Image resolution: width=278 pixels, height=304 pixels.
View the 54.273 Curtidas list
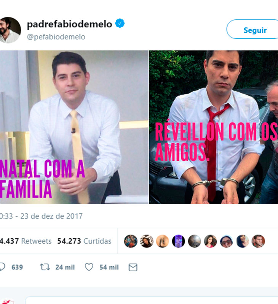pyautogui.click(x=84, y=241)
